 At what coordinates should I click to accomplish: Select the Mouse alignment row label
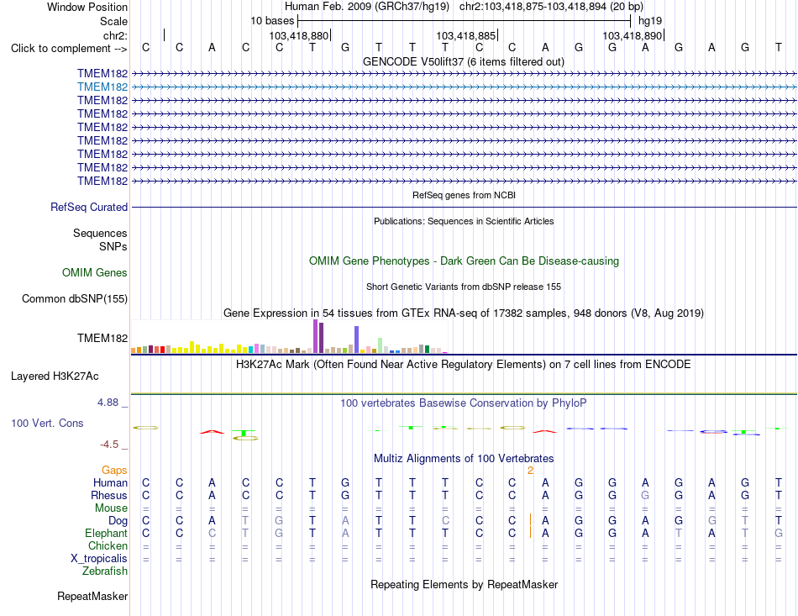111,508
